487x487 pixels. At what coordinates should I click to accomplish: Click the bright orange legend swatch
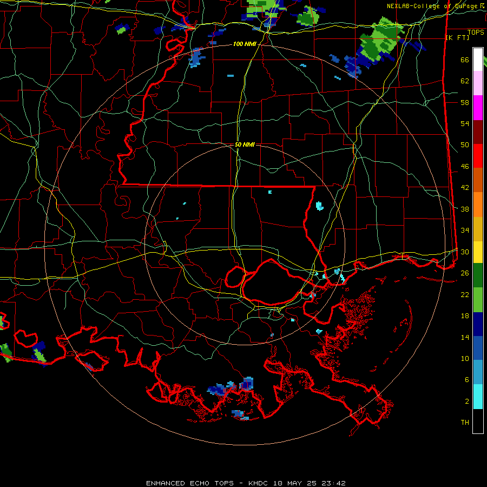click(478, 205)
